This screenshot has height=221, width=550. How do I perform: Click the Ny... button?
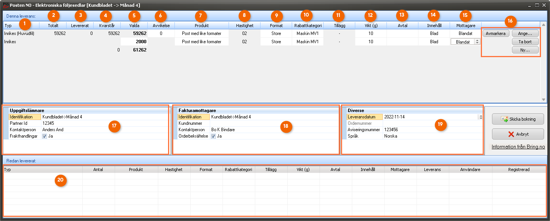(x=525, y=50)
